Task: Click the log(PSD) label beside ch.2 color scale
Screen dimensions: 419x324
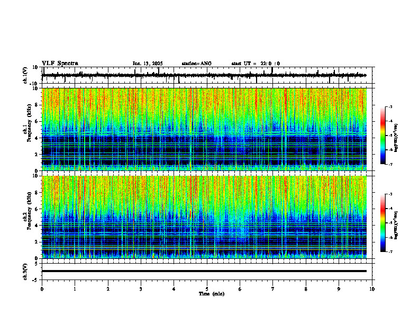Action: [x=396, y=225]
